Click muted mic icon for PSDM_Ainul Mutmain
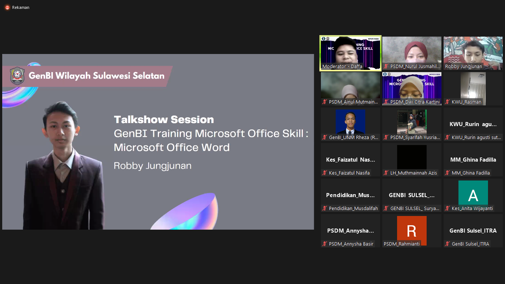This screenshot has width=505, height=284. [x=325, y=102]
